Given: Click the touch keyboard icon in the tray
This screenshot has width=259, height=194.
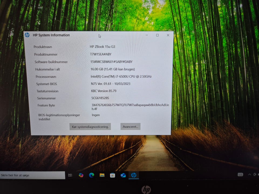Looking at the screenshot, I should click(x=240, y=175).
